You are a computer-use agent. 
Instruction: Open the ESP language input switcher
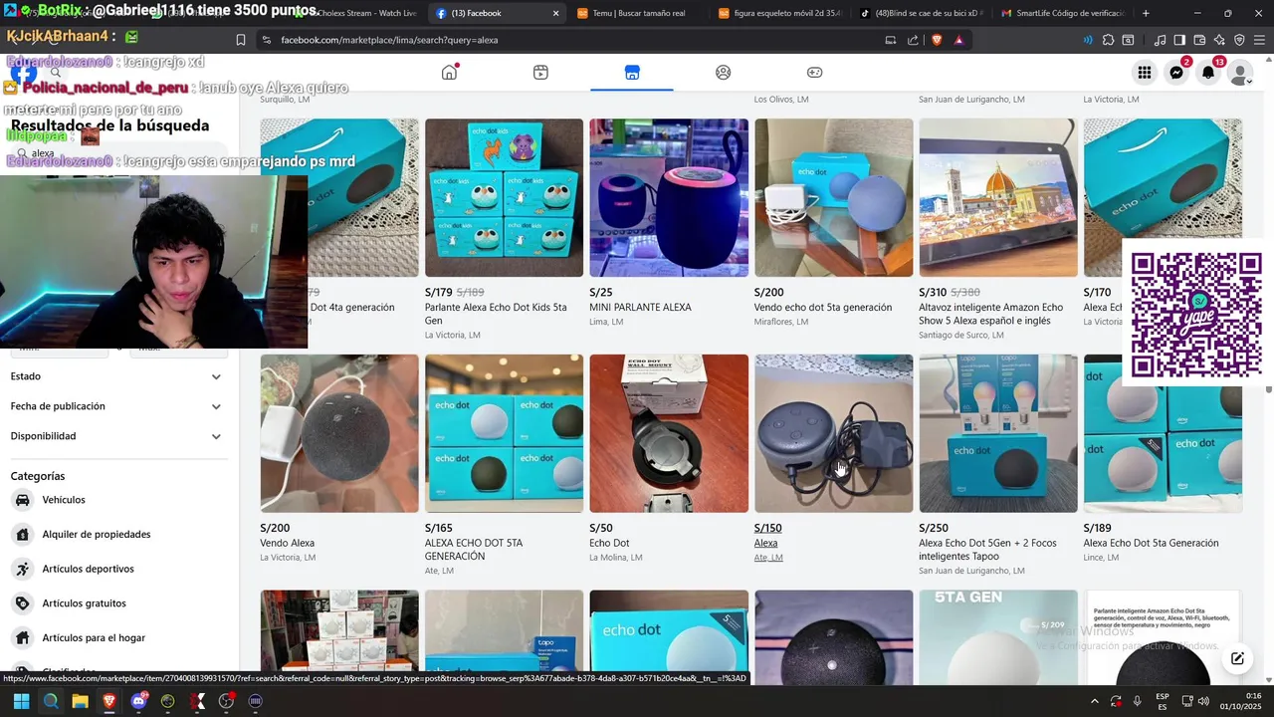pos(1163,701)
